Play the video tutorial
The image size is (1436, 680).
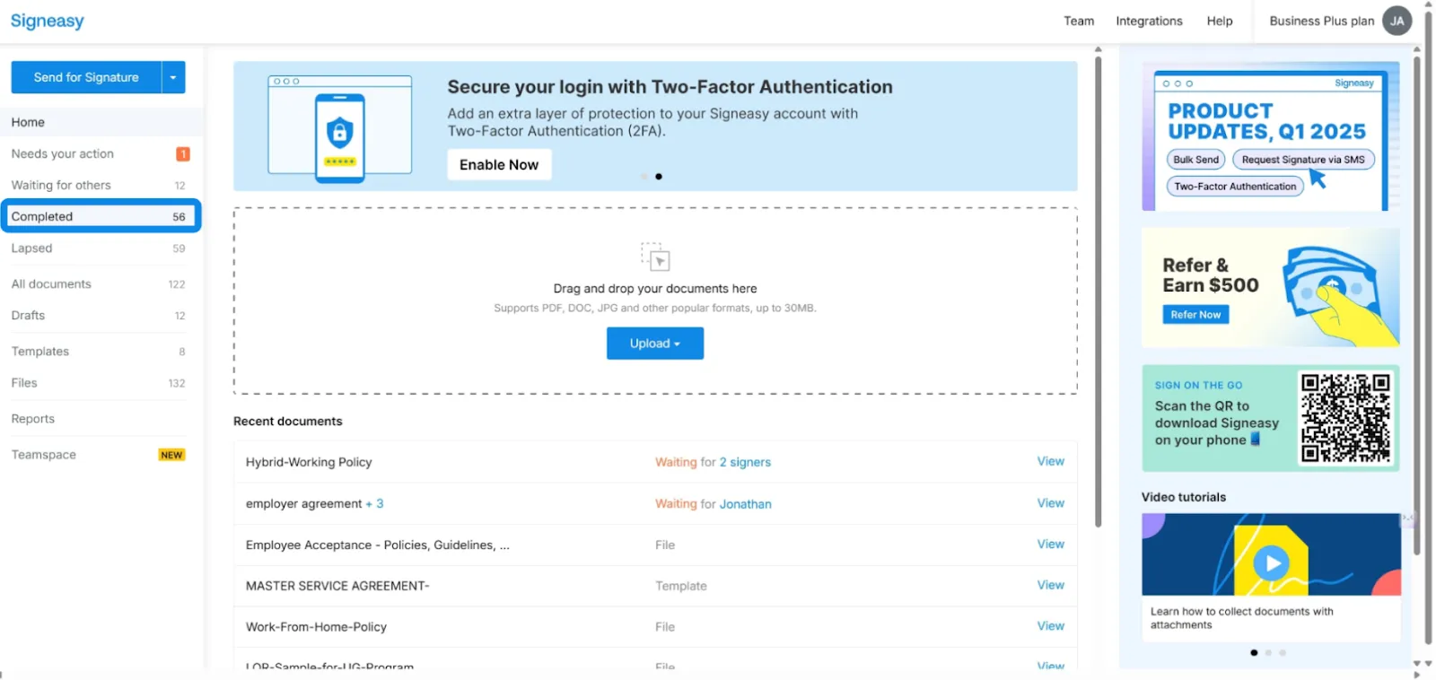coord(1271,563)
